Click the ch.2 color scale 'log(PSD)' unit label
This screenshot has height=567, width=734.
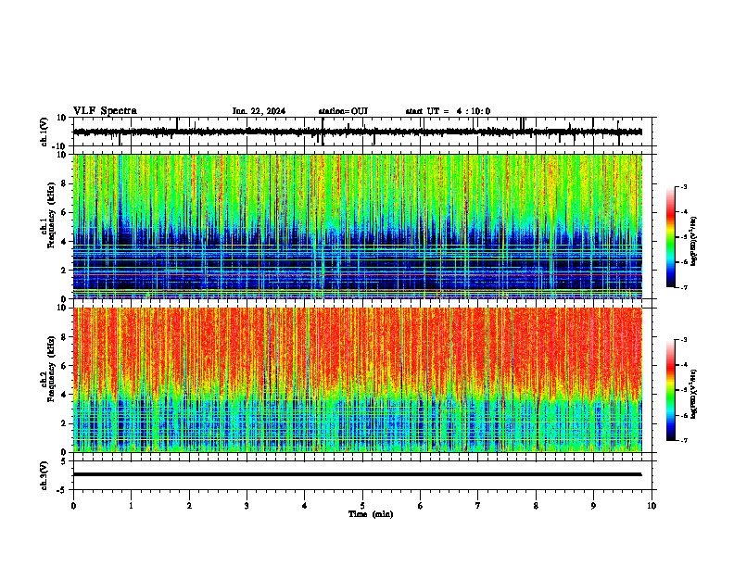(x=693, y=394)
